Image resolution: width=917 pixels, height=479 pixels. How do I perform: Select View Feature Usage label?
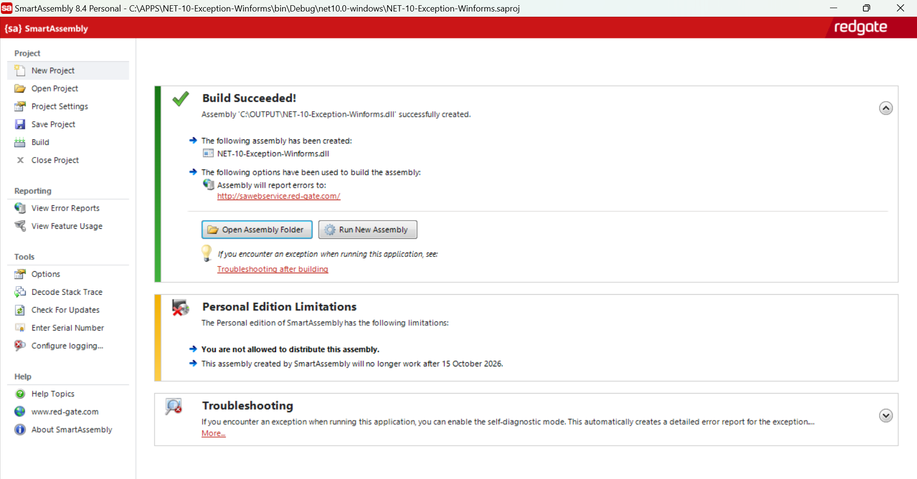point(67,226)
